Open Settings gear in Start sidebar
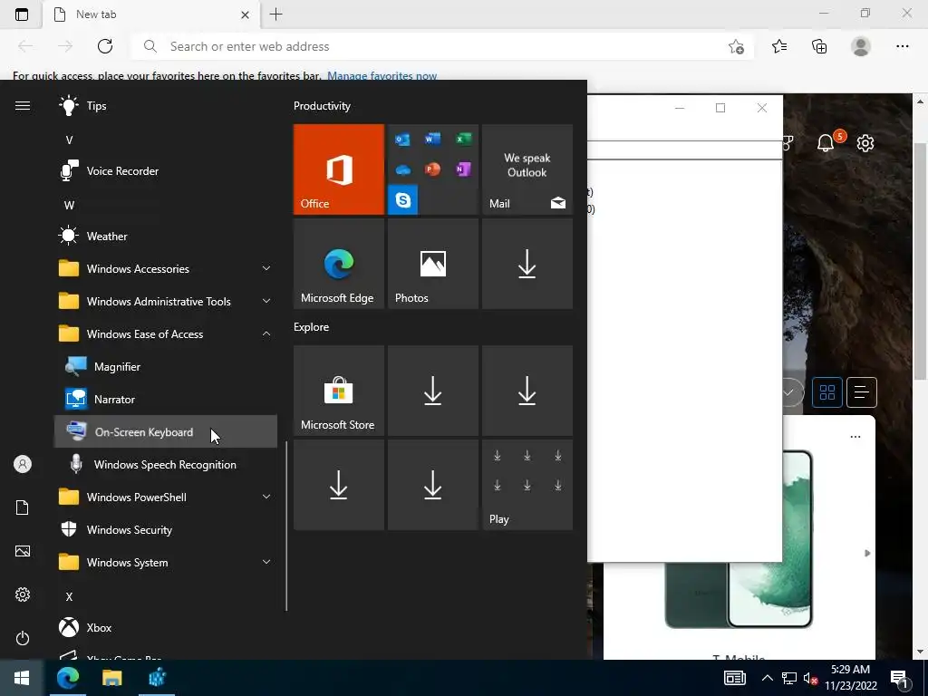 23,594
